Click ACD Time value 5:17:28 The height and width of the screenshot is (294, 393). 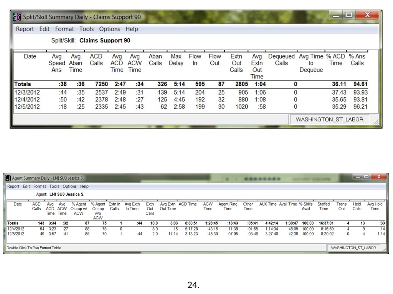[x=192, y=229]
